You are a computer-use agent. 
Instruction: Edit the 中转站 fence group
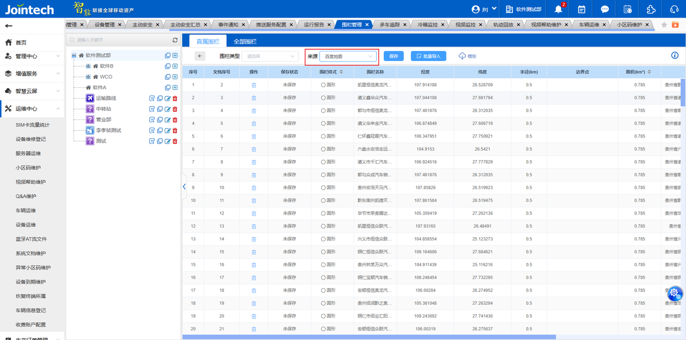pos(167,109)
